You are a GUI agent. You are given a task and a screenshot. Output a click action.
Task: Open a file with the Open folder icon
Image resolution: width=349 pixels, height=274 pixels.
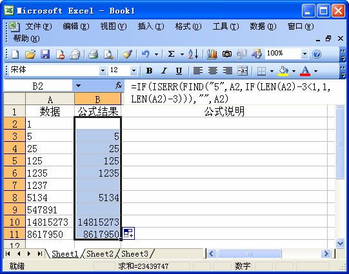point(30,54)
